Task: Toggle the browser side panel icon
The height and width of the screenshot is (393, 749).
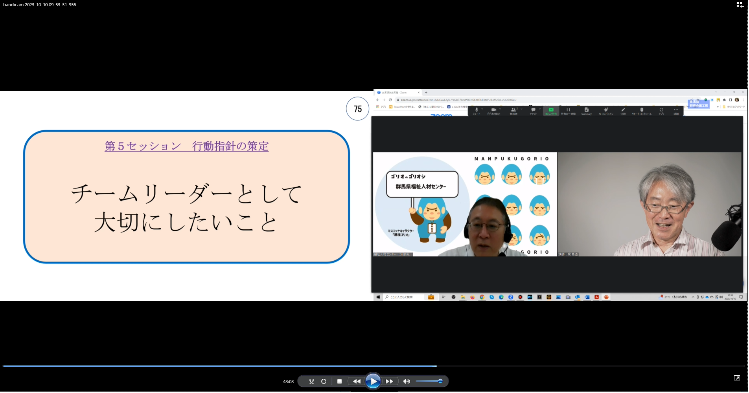Action: 731,100
